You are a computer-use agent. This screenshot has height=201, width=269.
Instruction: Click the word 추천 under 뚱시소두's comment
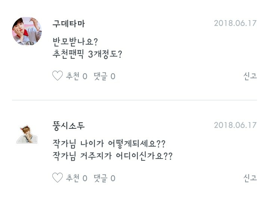point(72,178)
